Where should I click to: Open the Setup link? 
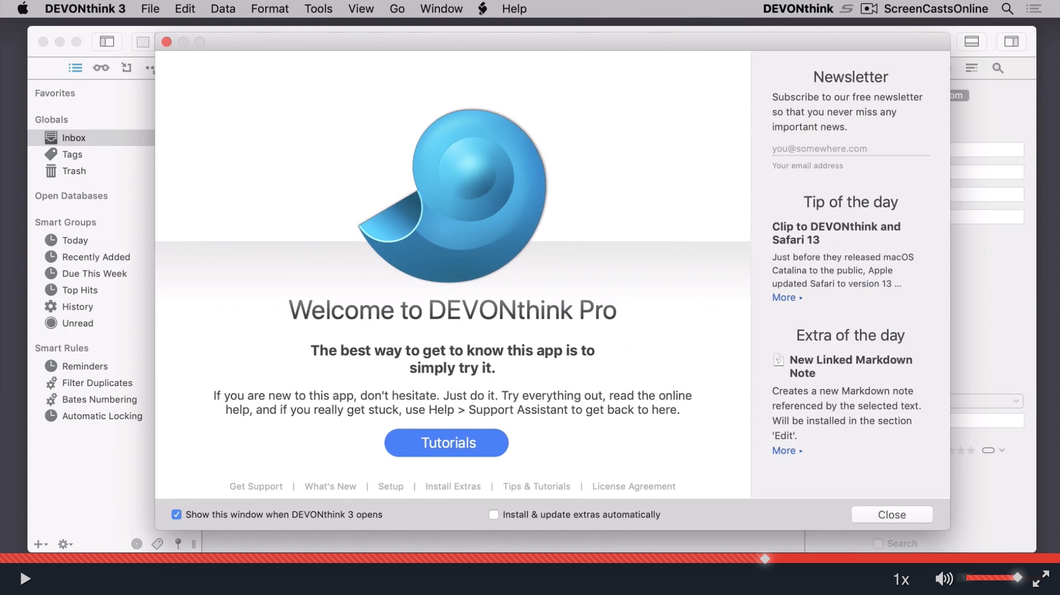point(390,486)
